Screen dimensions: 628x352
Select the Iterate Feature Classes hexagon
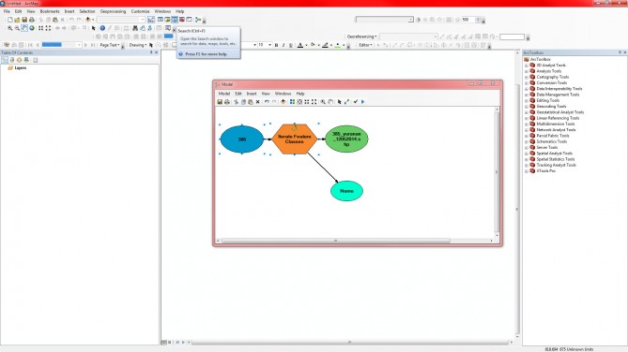295,139
